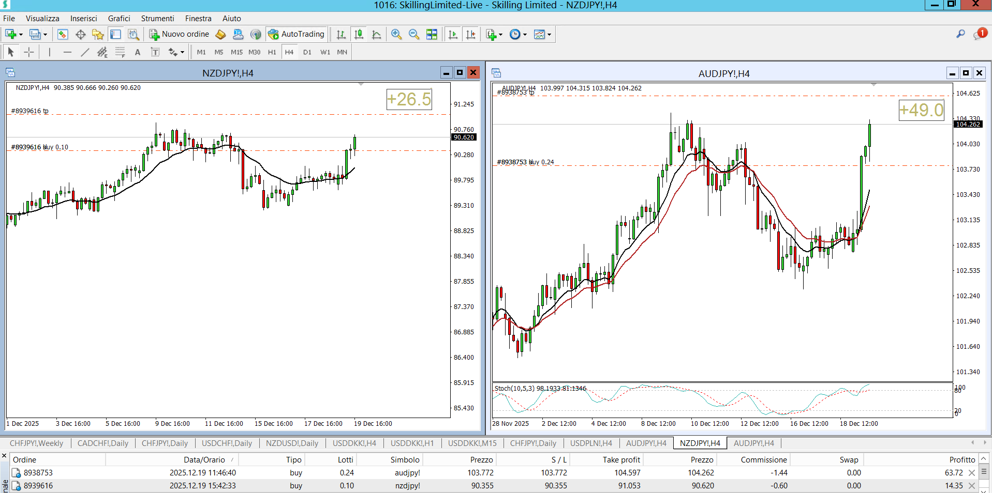Select the horizontal line drawing tool

pos(67,52)
